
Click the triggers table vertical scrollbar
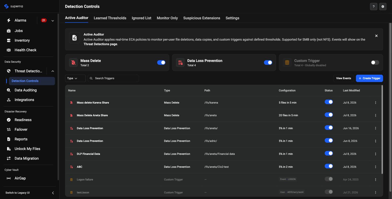[382, 129]
